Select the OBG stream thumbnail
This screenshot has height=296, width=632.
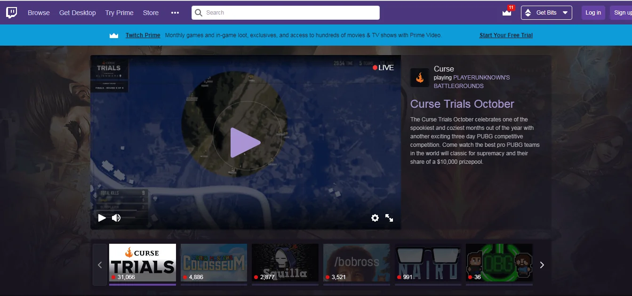pos(499,263)
